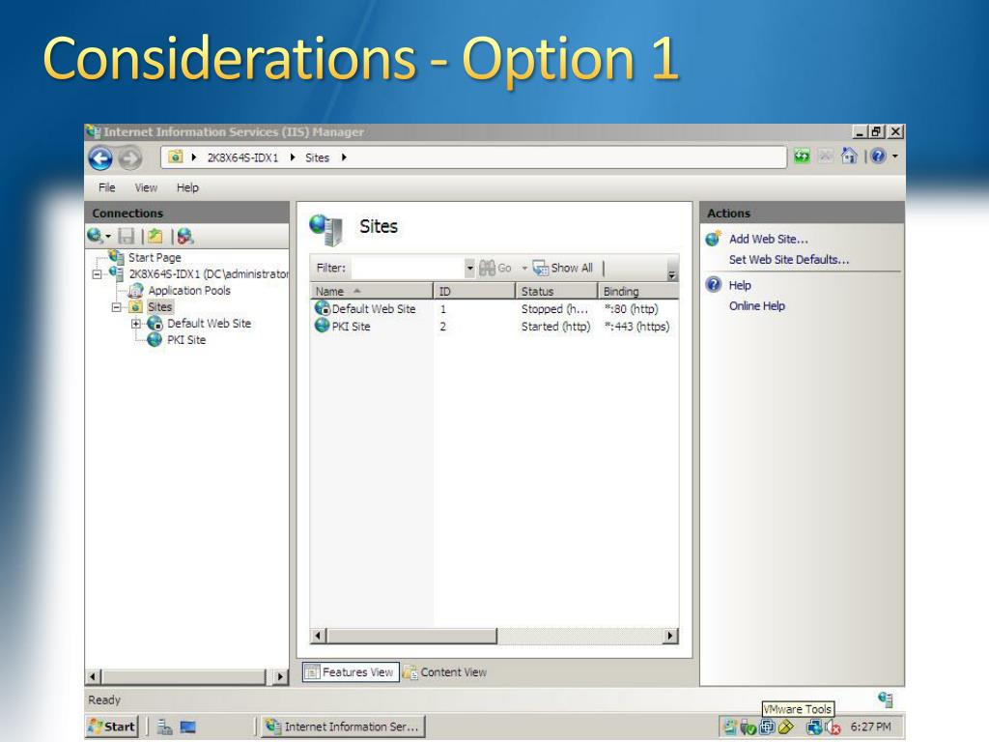989x742 pixels.
Task: Click Delete Connection icon in Connections toolbar
Action: click(x=184, y=236)
